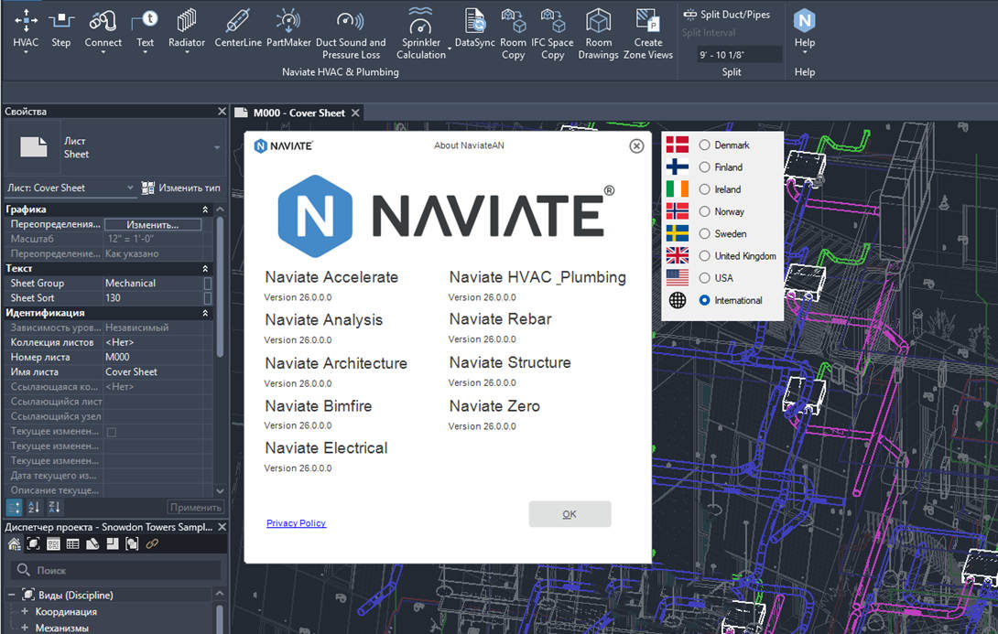Toggle property grouping view icon
The width and height of the screenshot is (998, 634).
(x=14, y=508)
